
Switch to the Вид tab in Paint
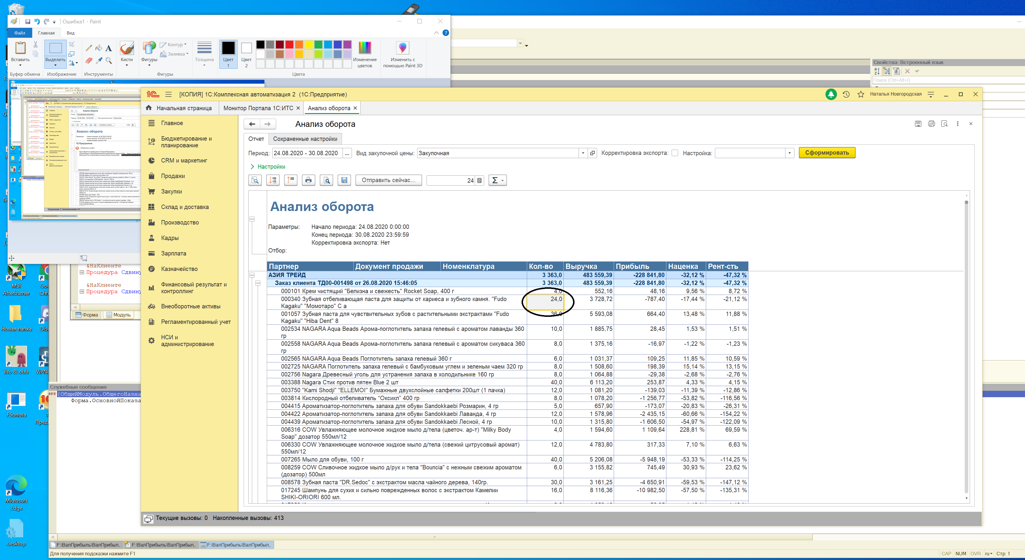[x=70, y=33]
